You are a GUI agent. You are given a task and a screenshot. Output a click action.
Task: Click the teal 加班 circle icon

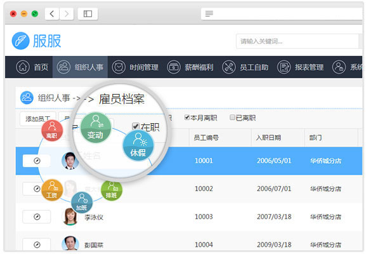pos(82,203)
